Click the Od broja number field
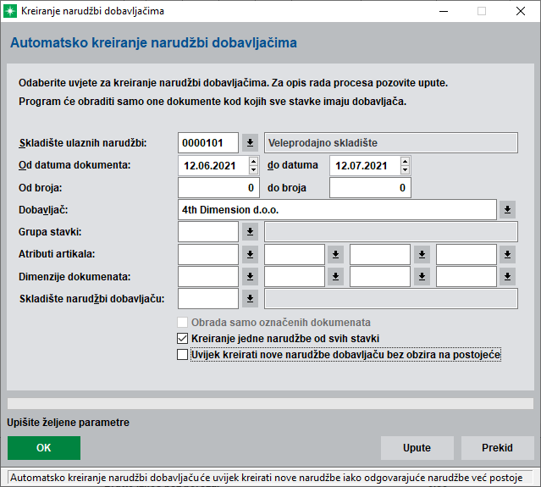Screen dimensions: 541x487 [x=218, y=188]
